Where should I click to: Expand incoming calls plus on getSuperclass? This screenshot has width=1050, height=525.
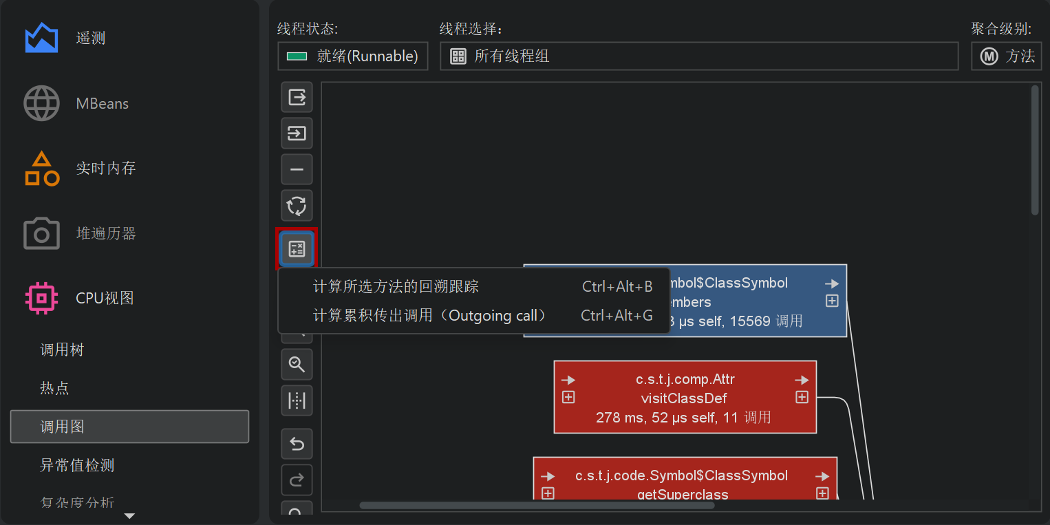tap(548, 493)
